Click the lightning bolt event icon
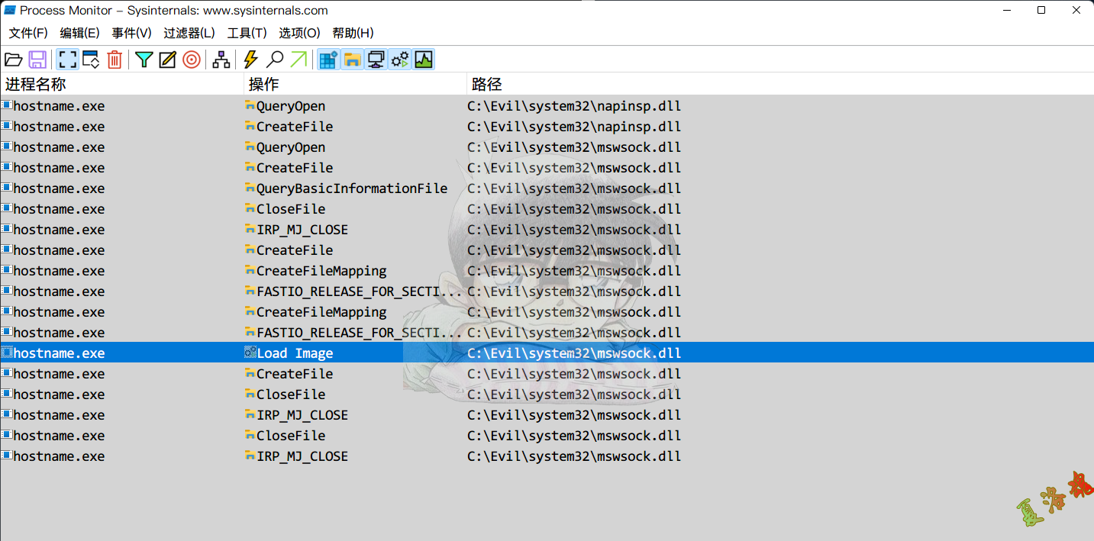This screenshot has height=541, width=1094. 250,60
